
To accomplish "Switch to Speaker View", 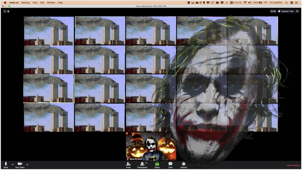I will pos(286,11).
